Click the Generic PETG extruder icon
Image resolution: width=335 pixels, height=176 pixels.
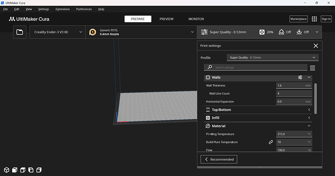pyautogui.click(x=93, y=32)
